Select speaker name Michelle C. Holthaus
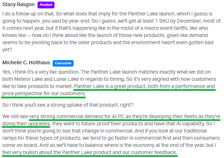Screen dimensions: 224x158 click(x=26, y=62)
